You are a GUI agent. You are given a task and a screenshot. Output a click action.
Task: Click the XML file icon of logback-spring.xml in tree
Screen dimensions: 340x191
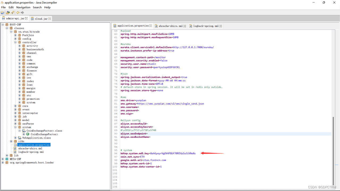[x=15, y=152]
